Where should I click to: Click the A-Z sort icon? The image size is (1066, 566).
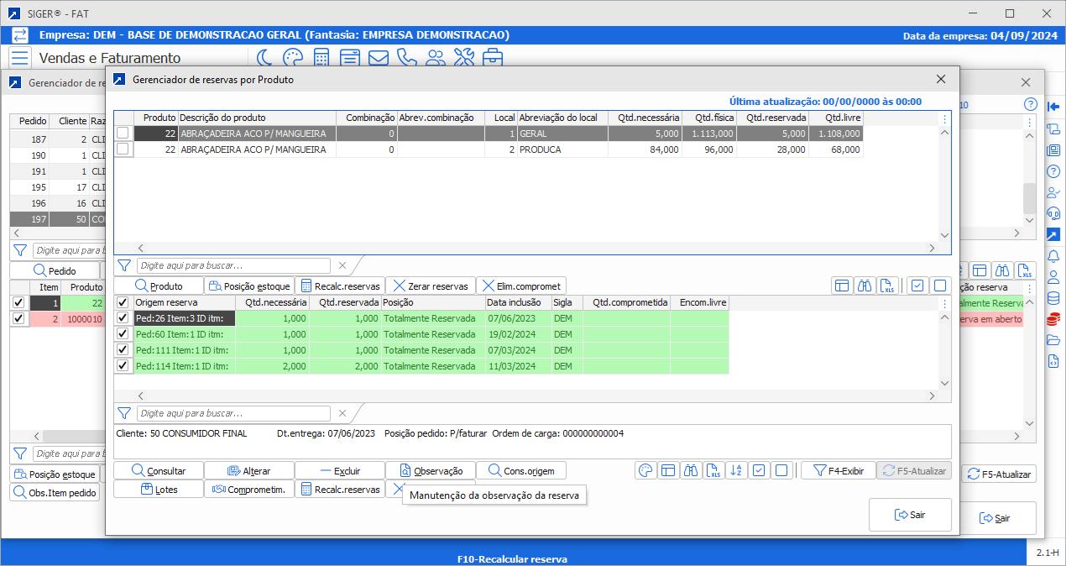tap(736, 471)
